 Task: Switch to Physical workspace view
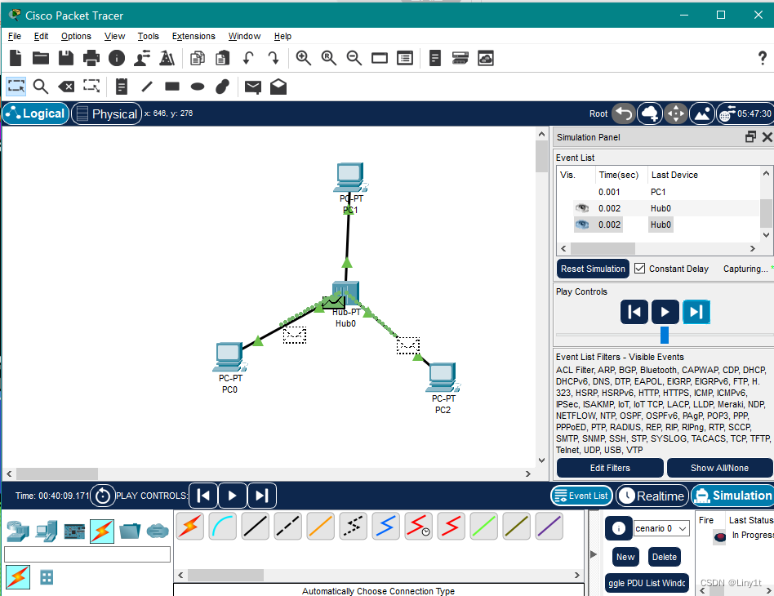coord(107,113)
